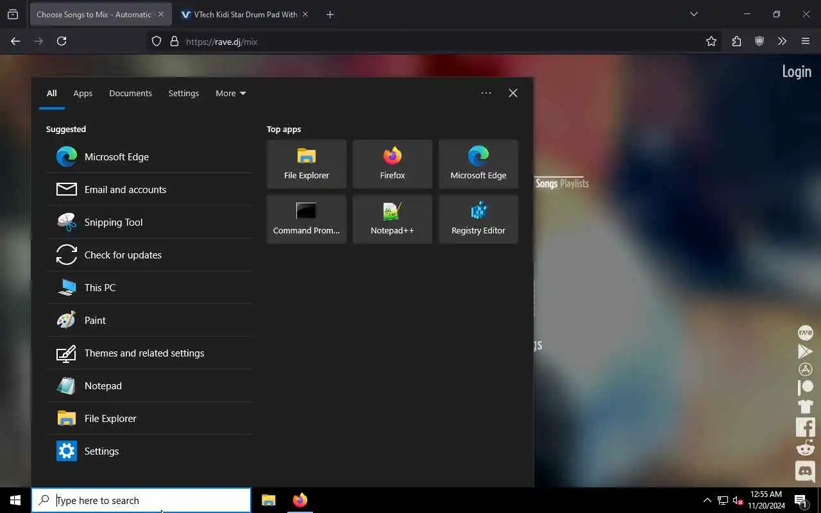The width and height of the screenshot is (821, 513).
Task: Select Check for updates suggestion
Action: 149,255
